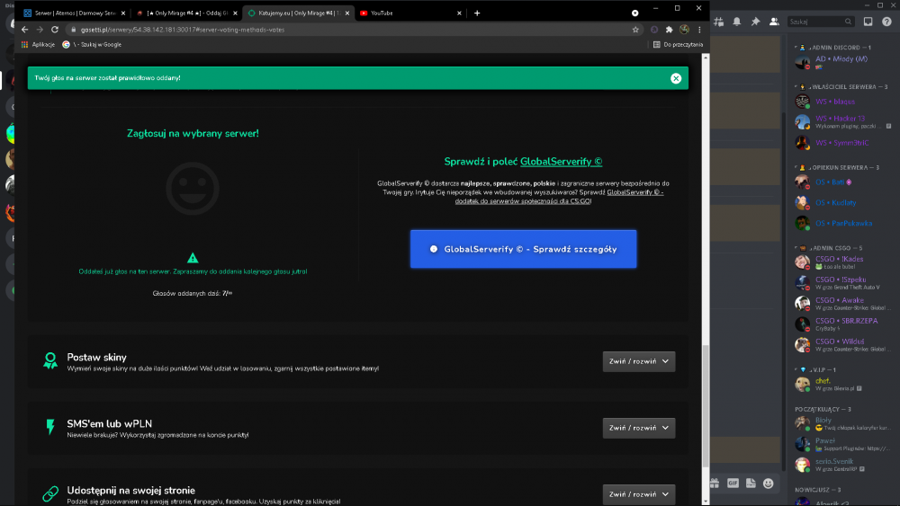Toggle Discord member list icon

click(x=774, y=22)
